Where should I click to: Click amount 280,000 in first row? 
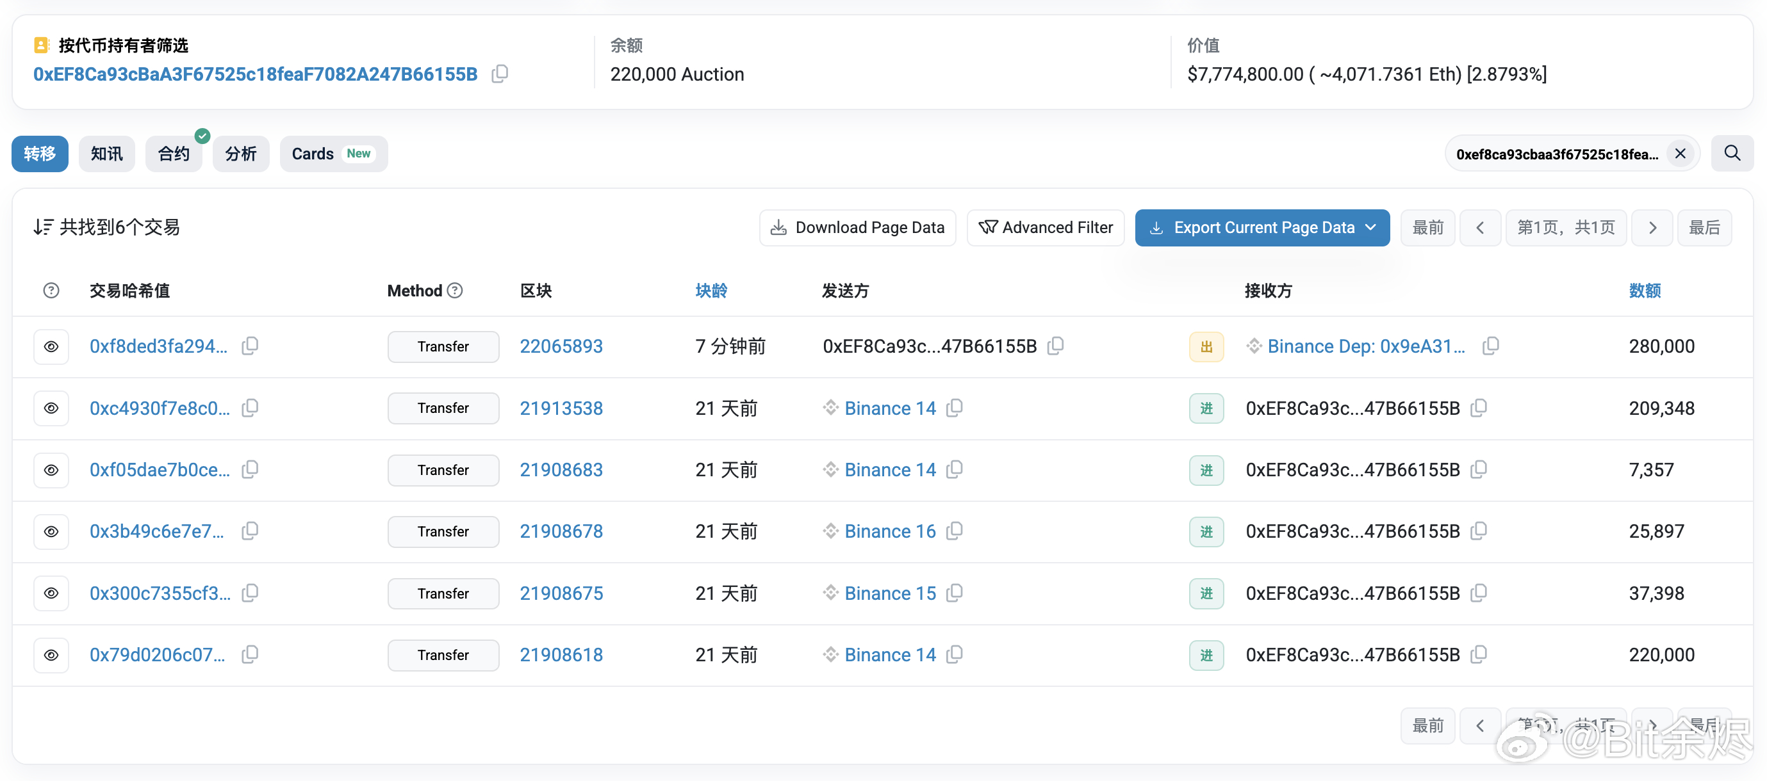(1661, 346)
